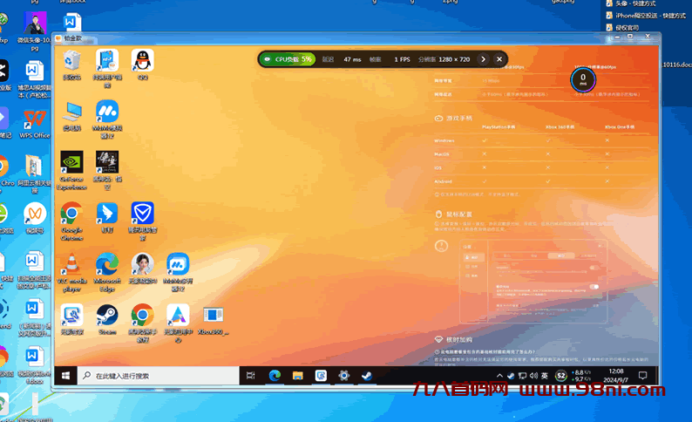Click the floating 0 ms latency ball
692x422 pixels.
tap(582, 79)
